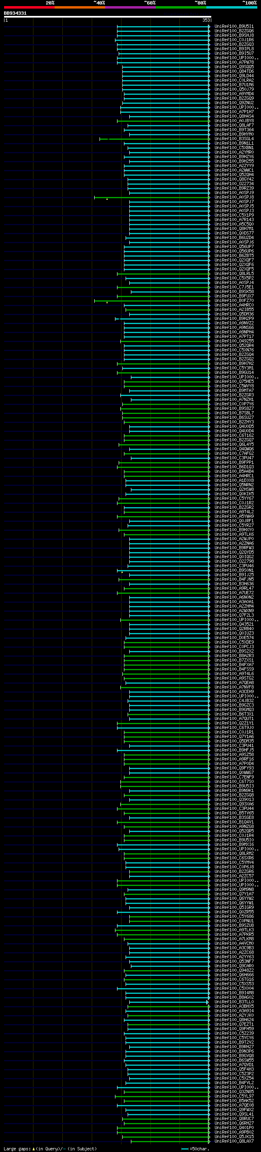The width and height of the screenshot is (261, 1152).
Task: Click the last hit UniRef100_Q8LAX7
Action: (234, 1141)
